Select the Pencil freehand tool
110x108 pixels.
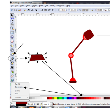(x=12, y=54)
